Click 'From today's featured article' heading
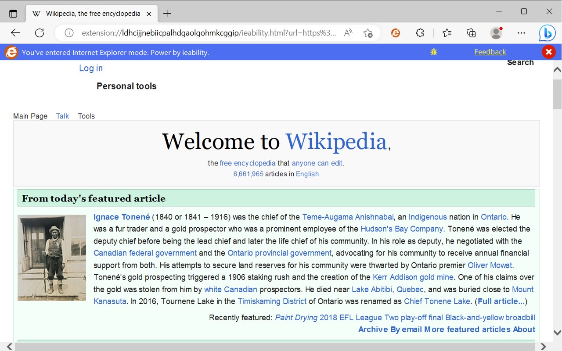This screenshot has height=351, width=562. pos(94,198)
